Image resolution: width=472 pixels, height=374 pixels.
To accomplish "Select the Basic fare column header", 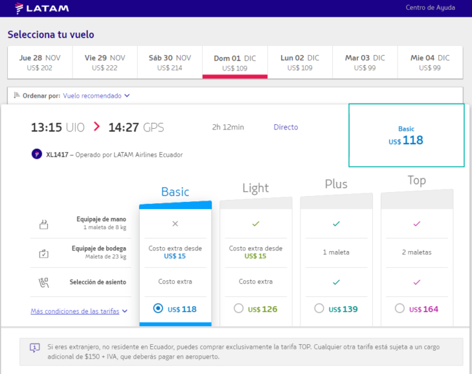I will point(176,192).
